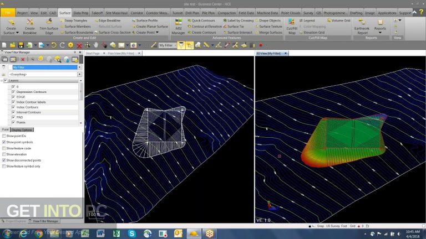This screenshot has width=426, height=239.
Task: Click the Drape Objects button
Action: click(270, 20)
